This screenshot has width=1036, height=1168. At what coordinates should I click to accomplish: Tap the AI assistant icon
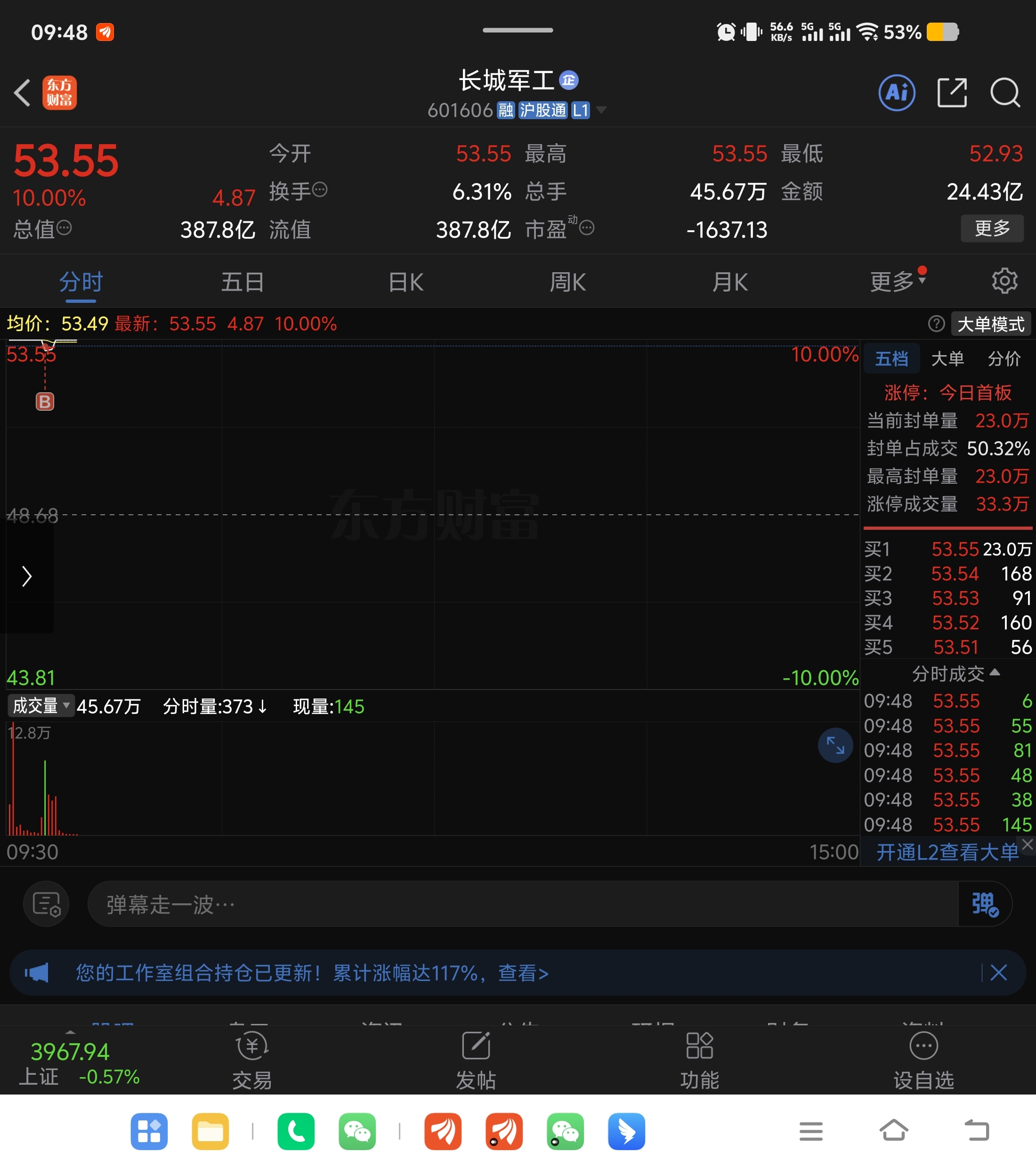896,93
